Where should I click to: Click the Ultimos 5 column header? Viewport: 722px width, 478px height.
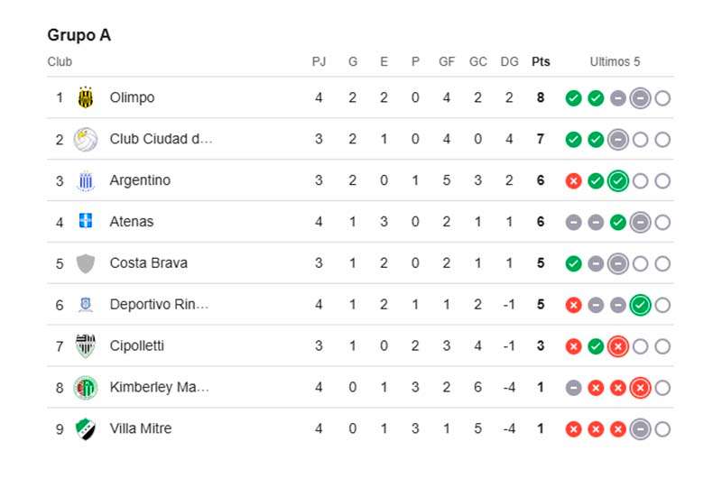point(616,61)
